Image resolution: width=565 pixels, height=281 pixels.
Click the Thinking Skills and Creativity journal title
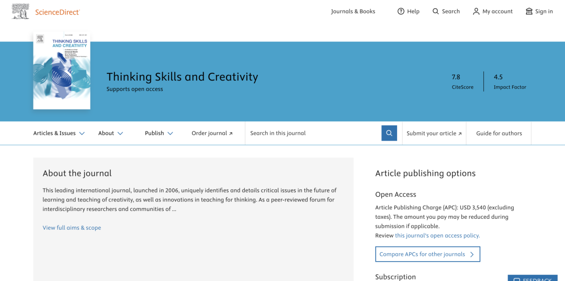tap(183, 77)
